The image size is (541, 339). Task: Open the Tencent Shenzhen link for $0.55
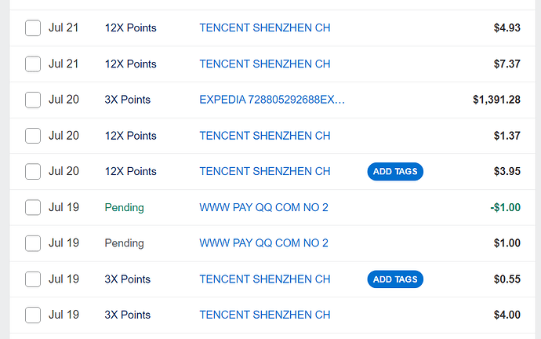point(265,279)
